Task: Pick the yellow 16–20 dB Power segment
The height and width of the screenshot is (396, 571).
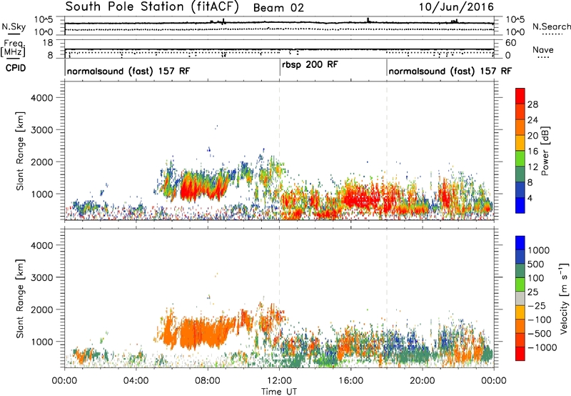Action: coord(520,142)
